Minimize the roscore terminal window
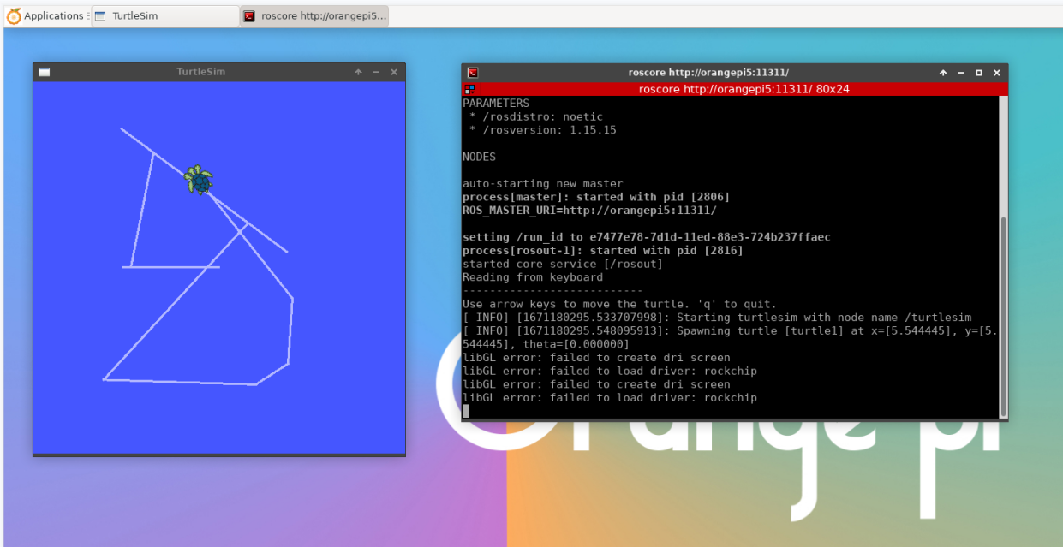The width and height of the screenshot is (1063, 547). 961,73
